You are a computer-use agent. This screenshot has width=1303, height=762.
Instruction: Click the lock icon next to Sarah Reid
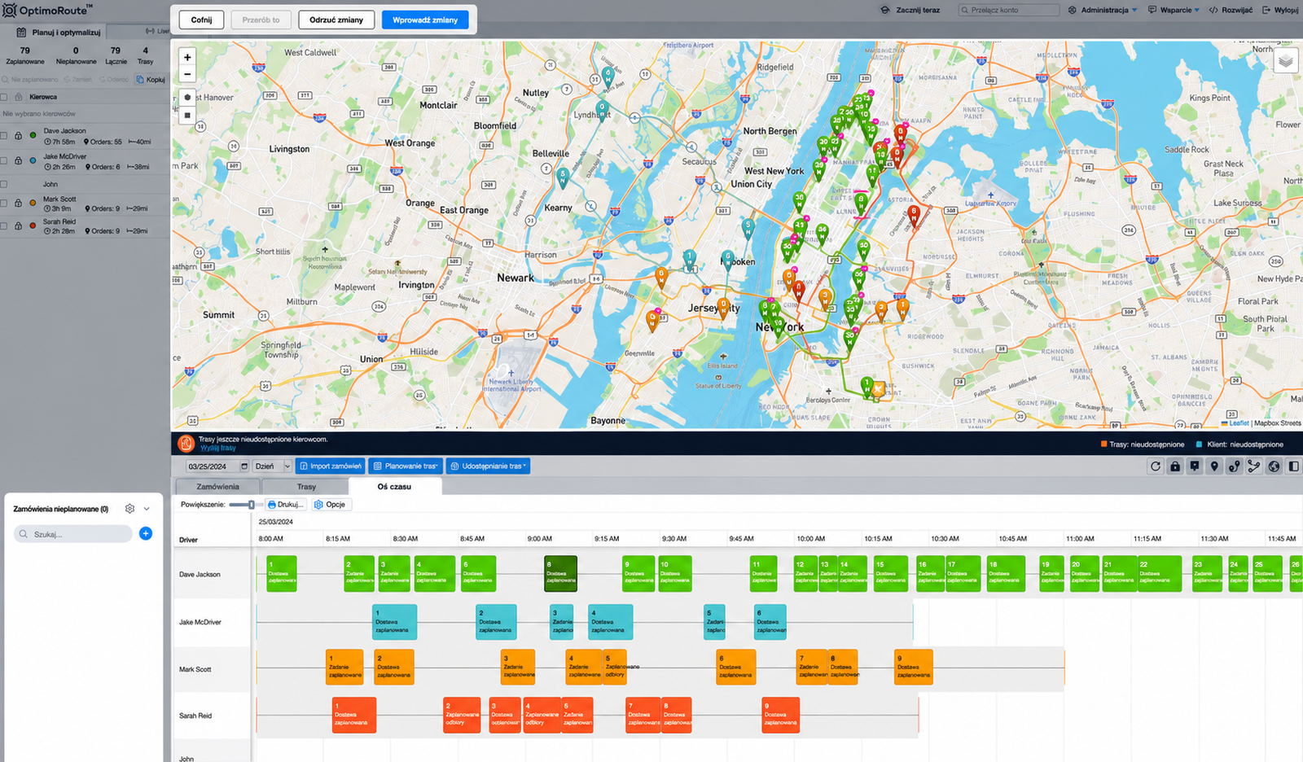click(19, 226)
